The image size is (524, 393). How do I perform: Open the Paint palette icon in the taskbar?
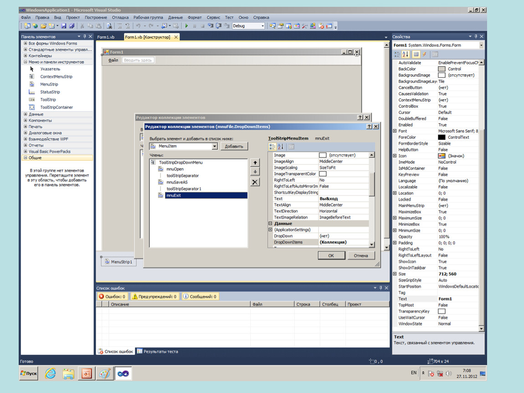click(x=105, y=373)
